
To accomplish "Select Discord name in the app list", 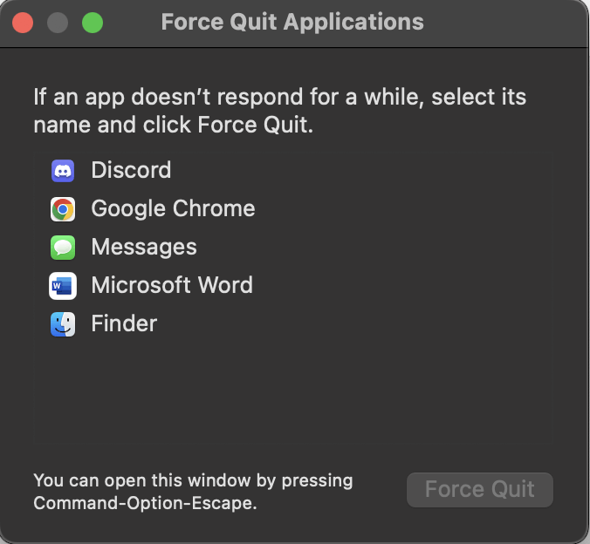I will [131, 171].
